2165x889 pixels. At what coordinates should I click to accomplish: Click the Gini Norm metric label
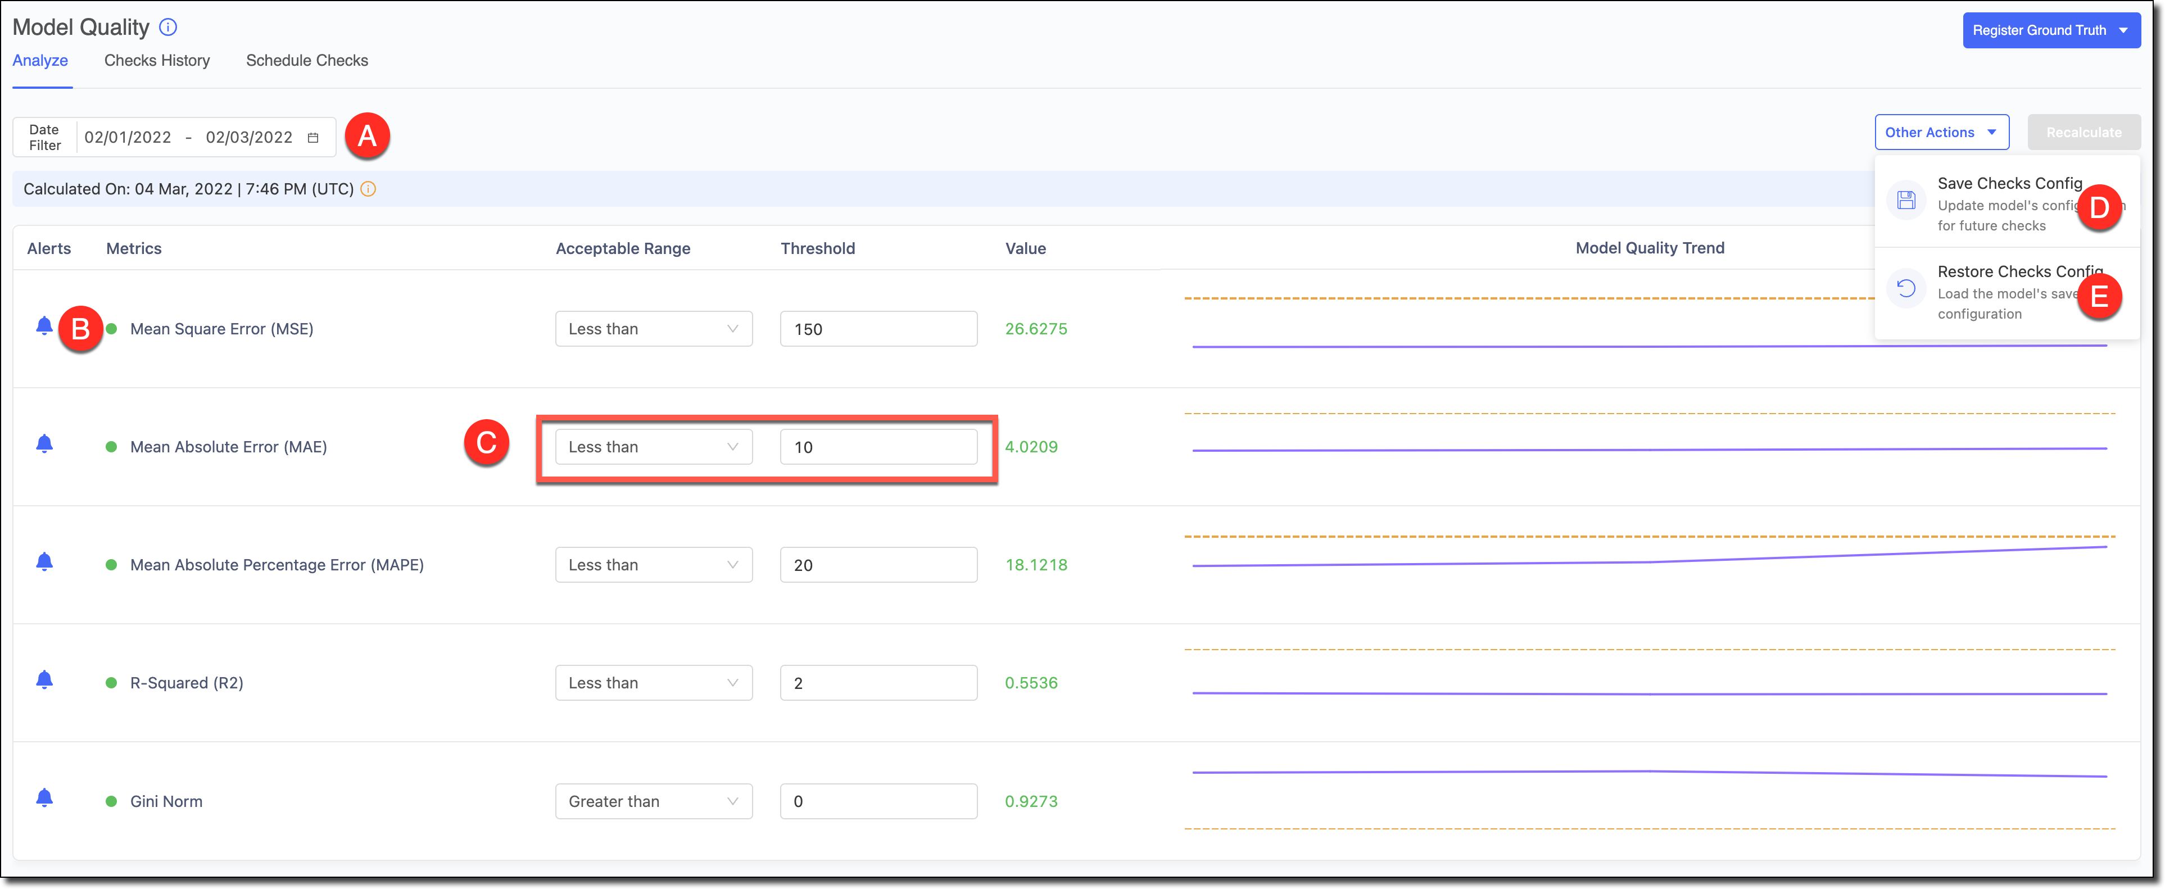coord(166,801)
